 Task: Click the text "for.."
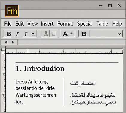pyautogui.click(x=20, y=102)
